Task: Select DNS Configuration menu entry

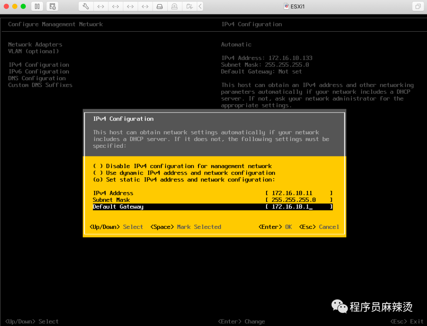Action: [x=37, y=78]
